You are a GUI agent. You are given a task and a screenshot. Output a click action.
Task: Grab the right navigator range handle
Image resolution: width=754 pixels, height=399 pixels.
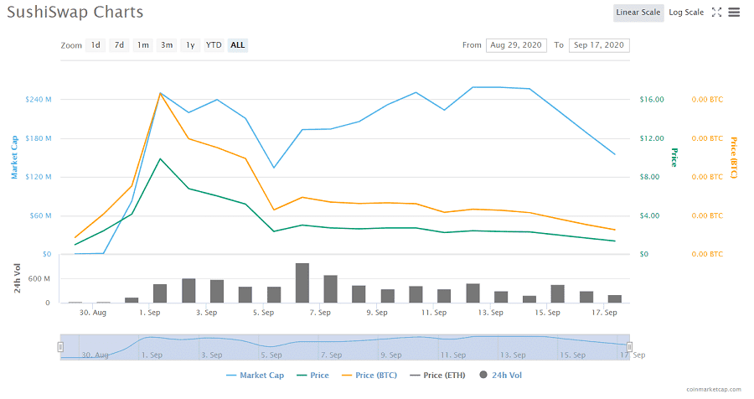[x=629, y=347]
